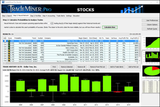
Task: Click Add to Trade Alerts
Action: point(117,67)
